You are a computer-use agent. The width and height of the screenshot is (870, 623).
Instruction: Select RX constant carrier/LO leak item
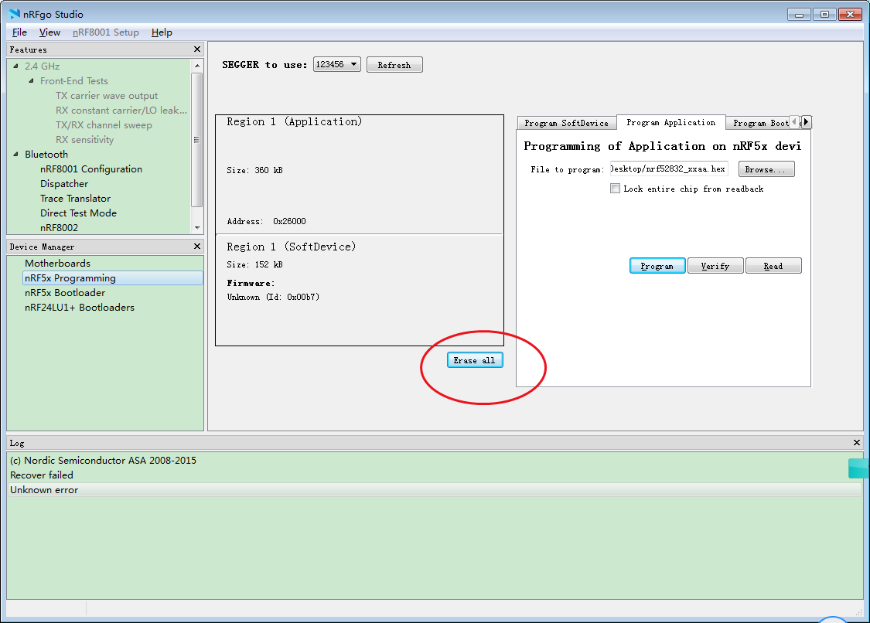point(121,110)
